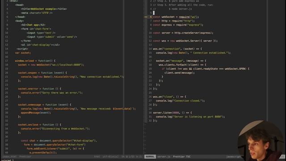Click 'const webSocket = require("ws")' line
Screen dimensions: 286x161
(x=176, y=17)
